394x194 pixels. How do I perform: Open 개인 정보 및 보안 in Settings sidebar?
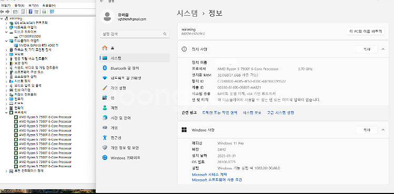point(134,148)
